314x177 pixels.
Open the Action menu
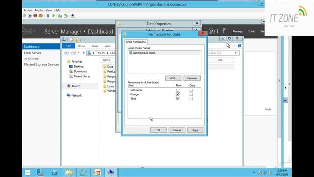(x=27, y=10)
